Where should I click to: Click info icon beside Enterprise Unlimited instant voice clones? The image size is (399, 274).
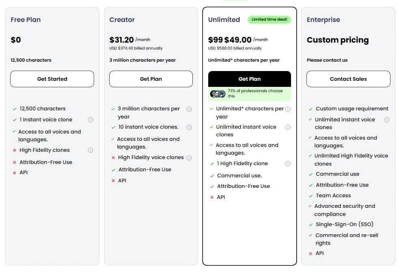(x=387, y=120)
